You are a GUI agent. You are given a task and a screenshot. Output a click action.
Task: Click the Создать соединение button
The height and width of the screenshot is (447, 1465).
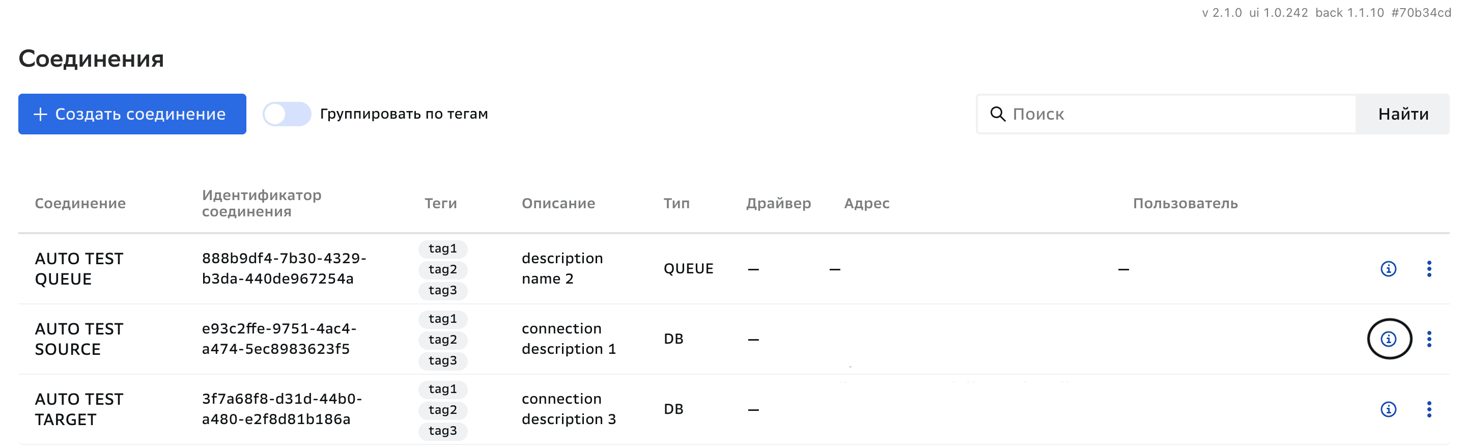132,115
